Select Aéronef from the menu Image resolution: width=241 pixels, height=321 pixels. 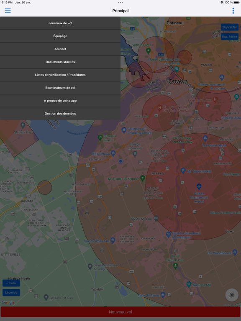(x=60, y=49)
